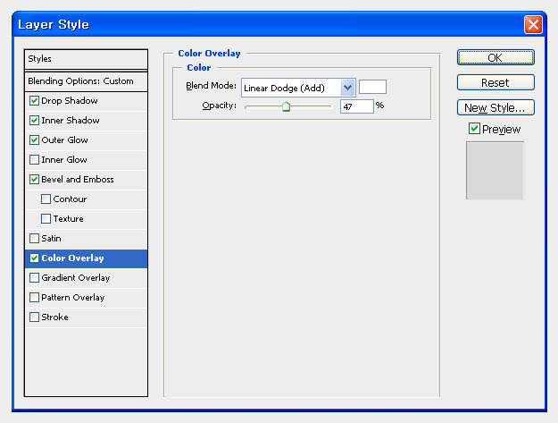Open Blending Options: Custom section
Viewport: 558px width, 423px height.
click(86, 81)
